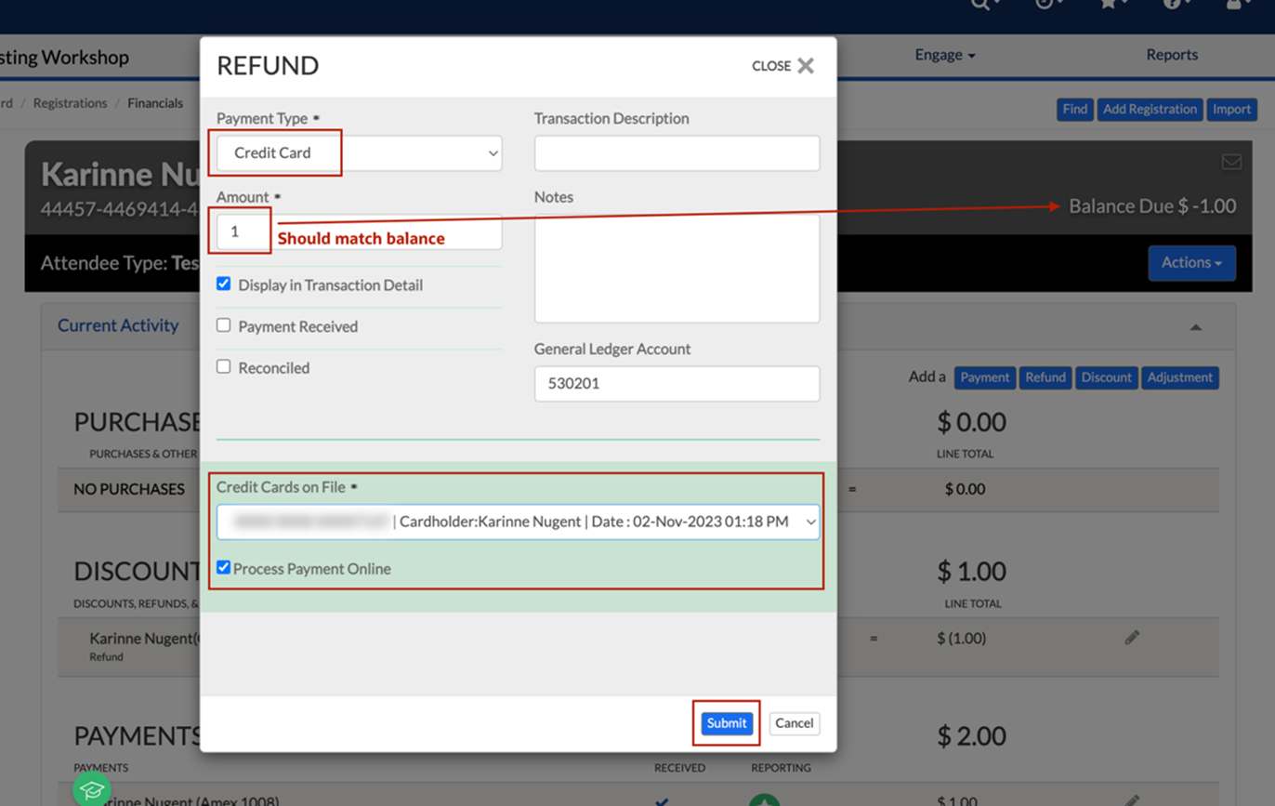
Task: Open the Financials breadcrumb
Action: tap(155, 103)
